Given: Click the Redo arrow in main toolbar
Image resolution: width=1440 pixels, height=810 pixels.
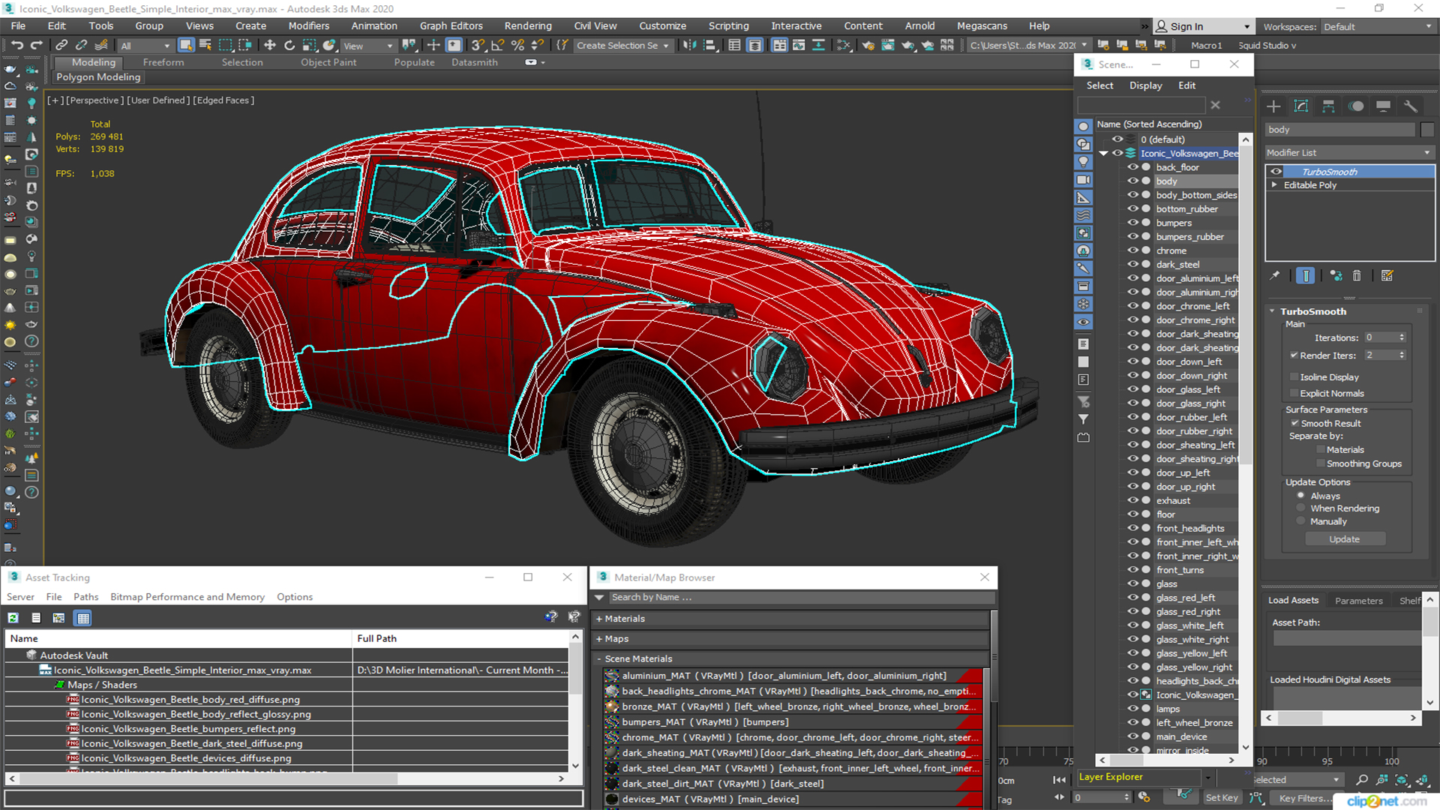Looking at the screenshot, I should (x=36, y=46).
